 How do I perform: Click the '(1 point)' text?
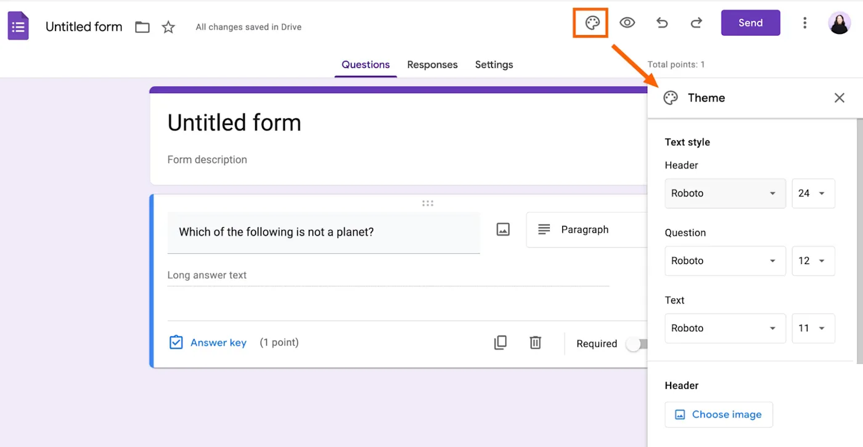click(279, 342)
